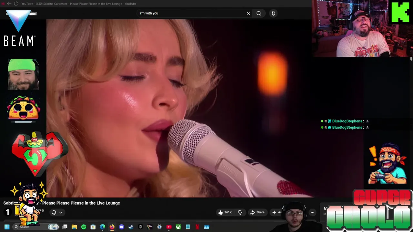Viewport: 413px width, 232px height.
Task: Open the red YouTube app on the taskbar
Action: pyautogui.click(x=169, y=227)
